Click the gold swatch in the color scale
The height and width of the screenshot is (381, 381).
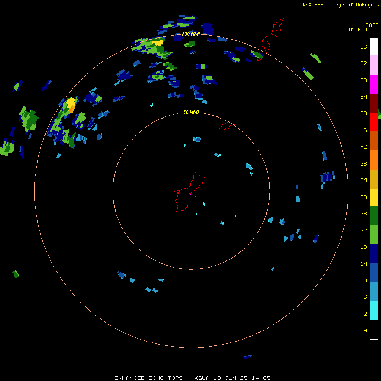[x=374, y=179]
